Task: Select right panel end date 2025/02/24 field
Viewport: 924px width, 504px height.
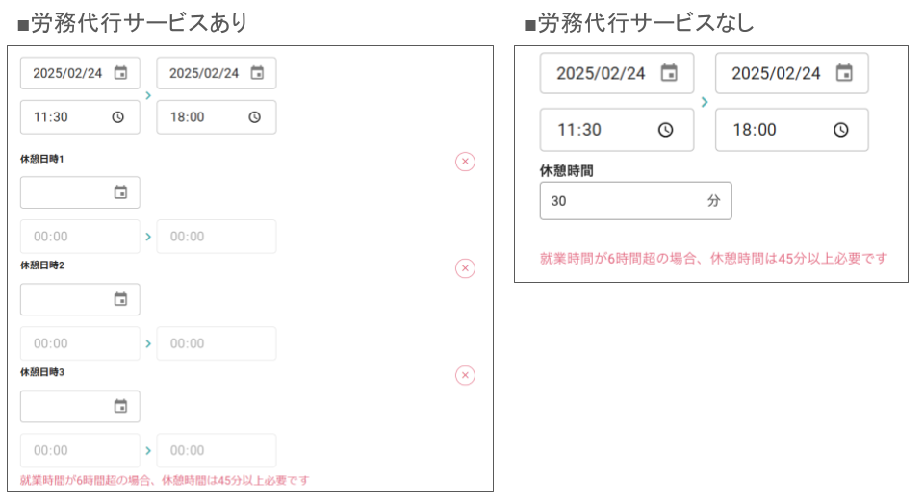Action: [776, 73]
